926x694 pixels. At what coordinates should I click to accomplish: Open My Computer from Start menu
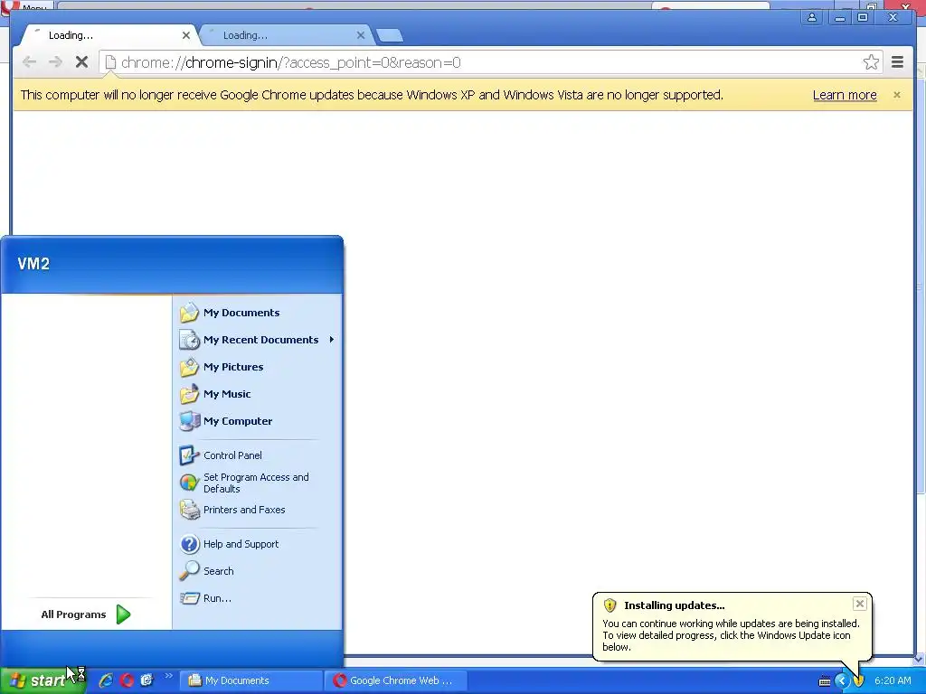(258, 421)
